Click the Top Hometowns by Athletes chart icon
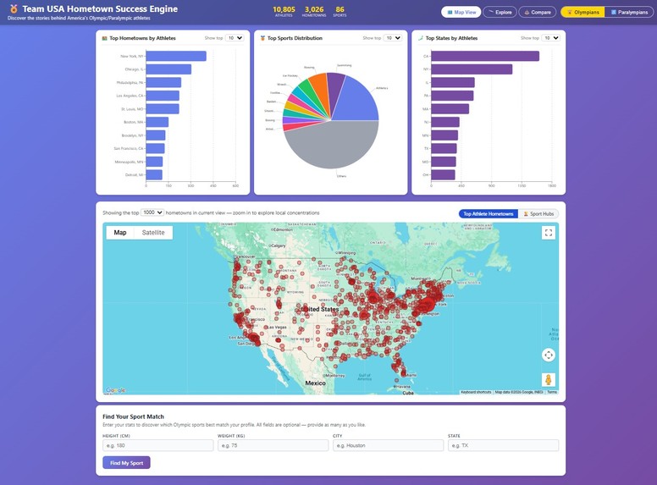 pyautogui.click(x=105, y=38)
